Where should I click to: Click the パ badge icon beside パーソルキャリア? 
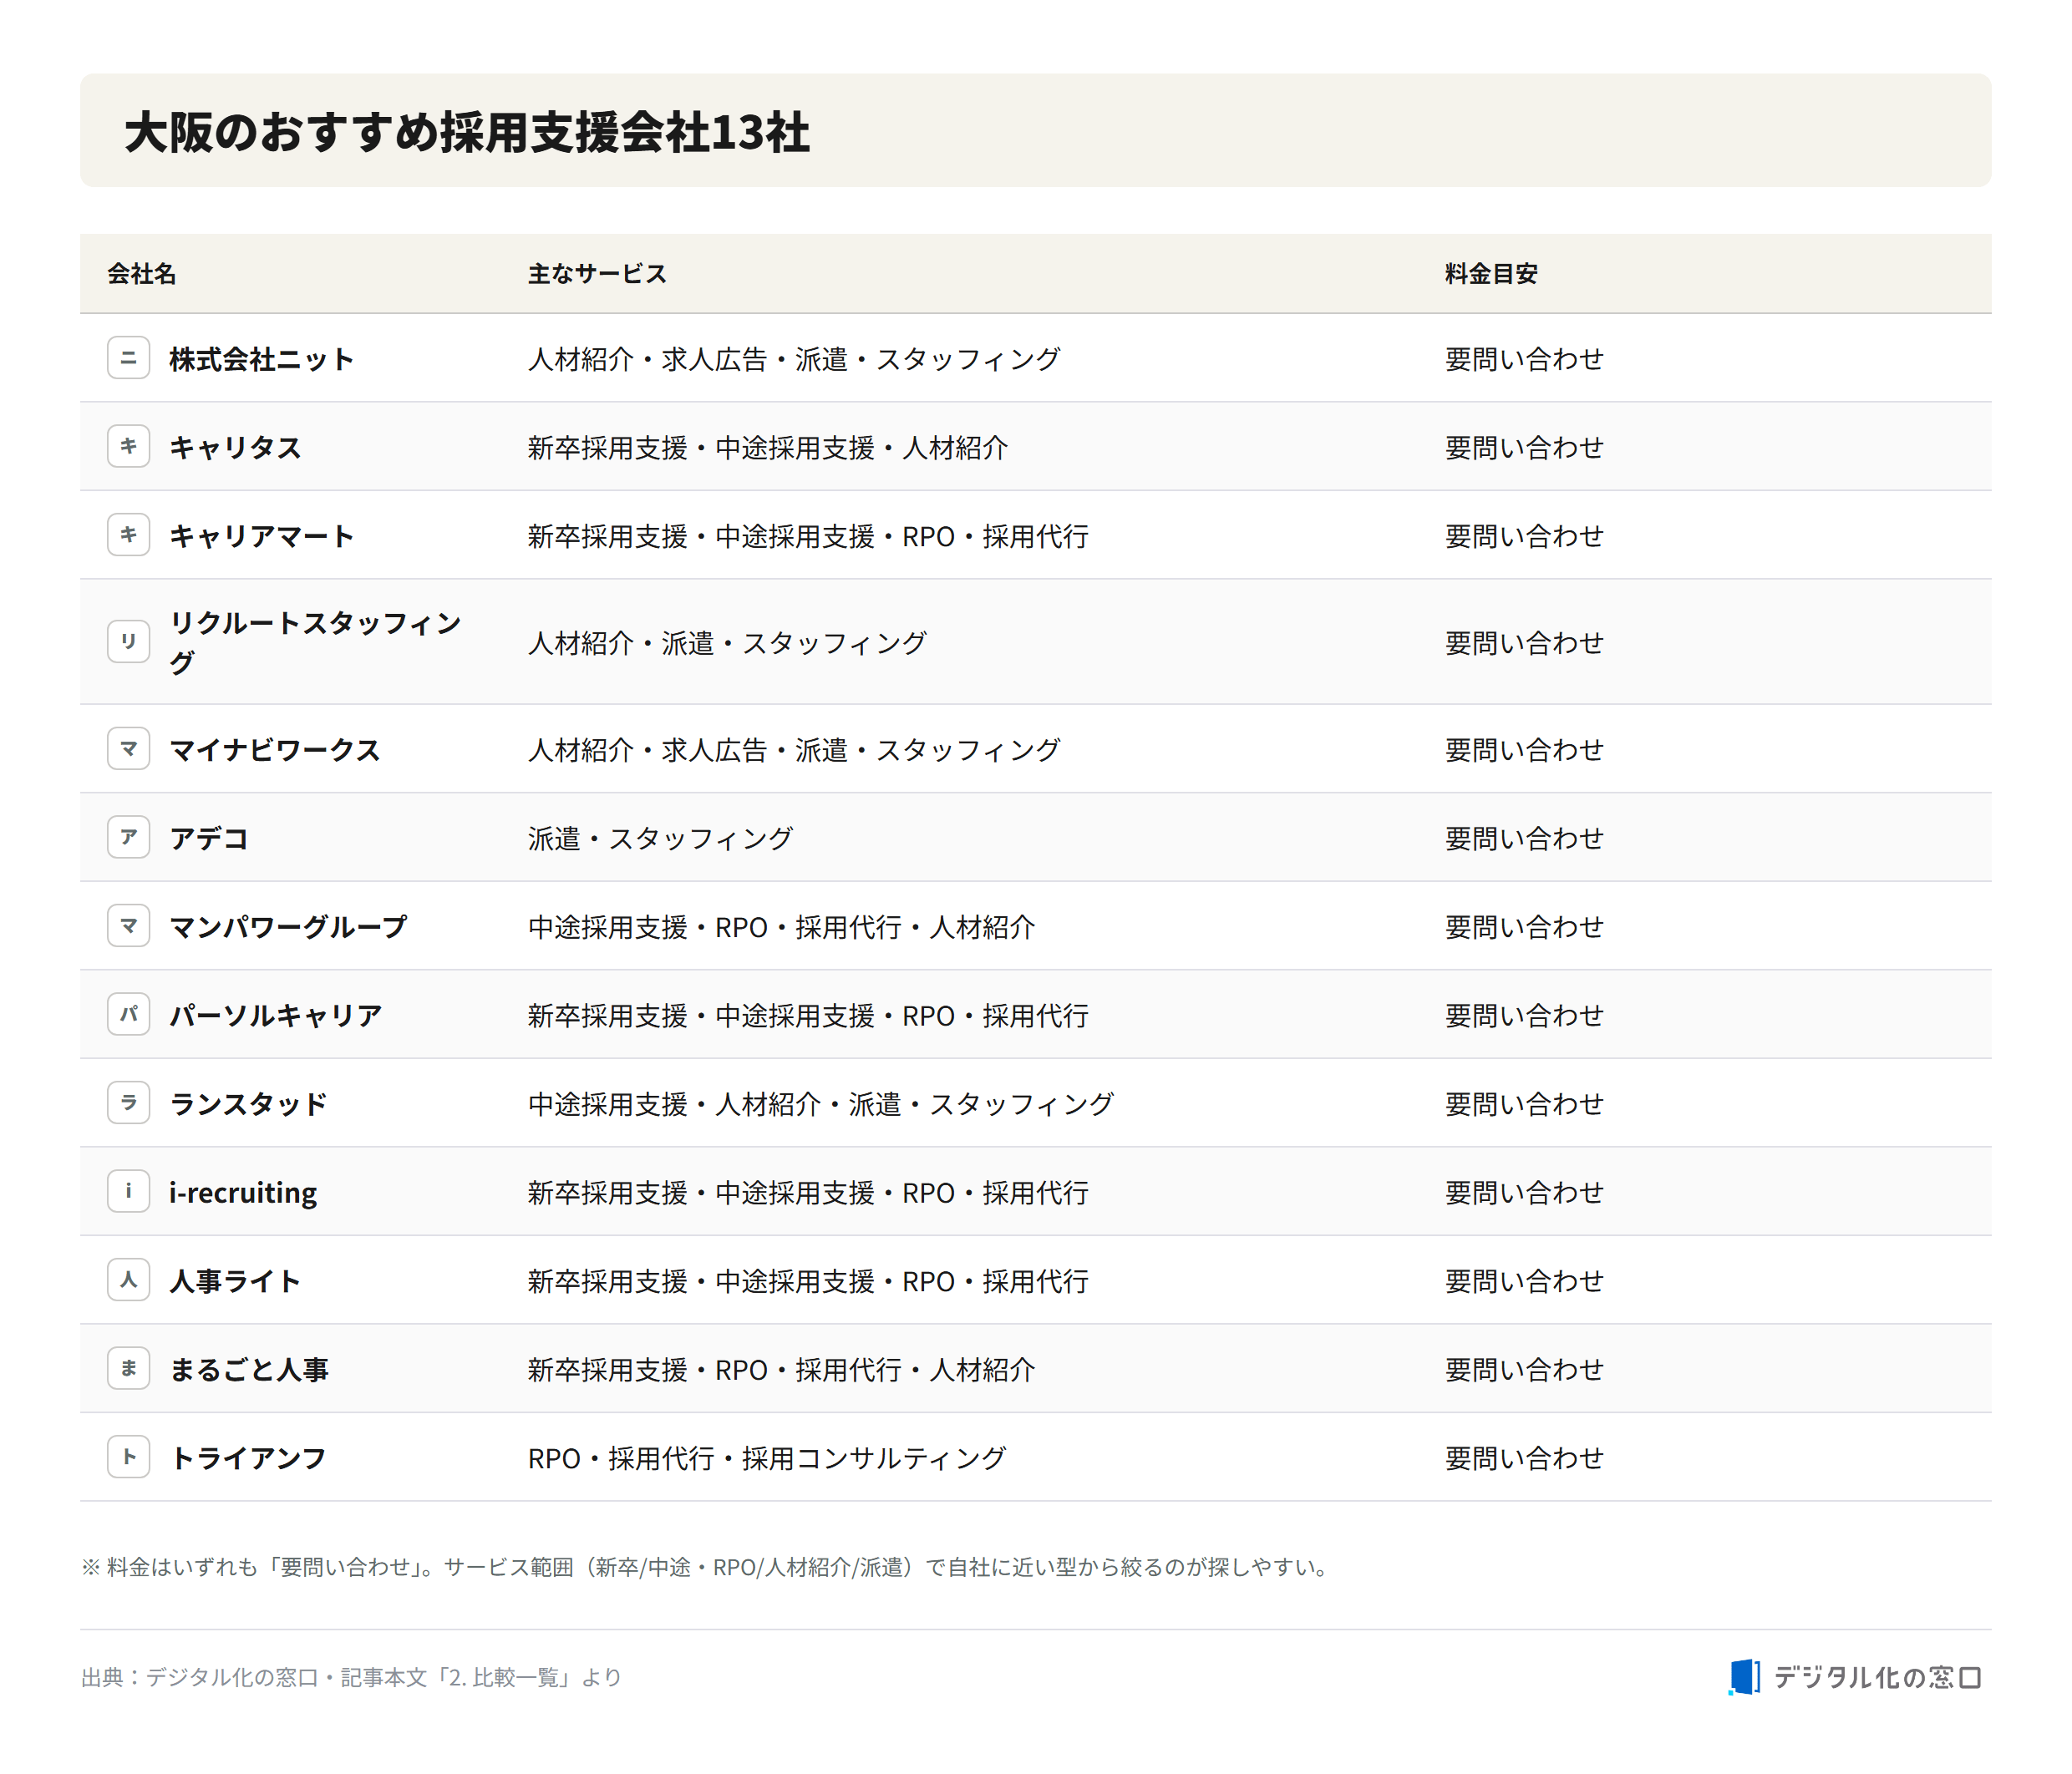pos(128,1015)
